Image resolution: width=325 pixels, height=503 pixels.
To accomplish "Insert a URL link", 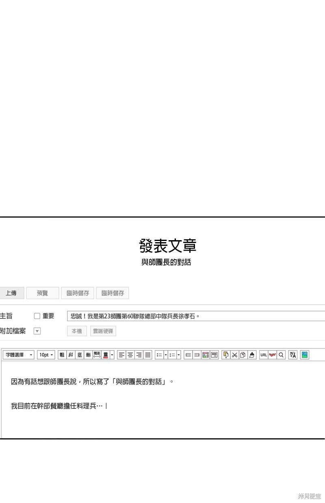I will click(x=264, y=355).
